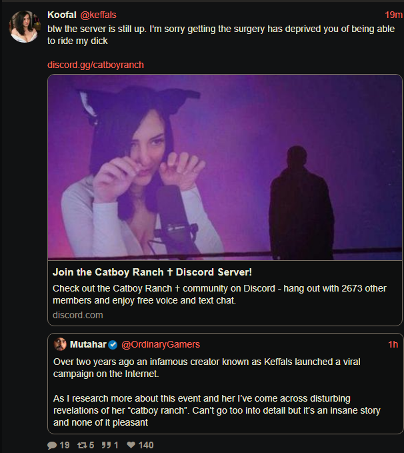Click the 1h timestamp on quoted tweet
This screenshot has width=404, height=453.
coord(393,344)
